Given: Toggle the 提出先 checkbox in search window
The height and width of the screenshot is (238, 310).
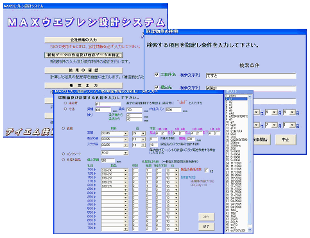Looking at the screenshot, I should (157, 87).
